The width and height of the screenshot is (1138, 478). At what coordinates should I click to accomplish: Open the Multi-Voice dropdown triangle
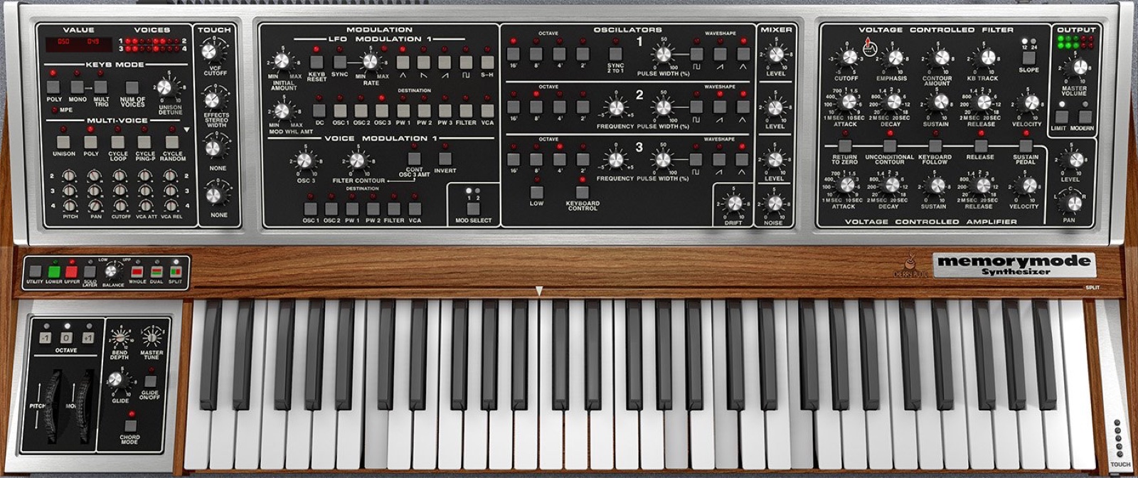pos(187,130)
